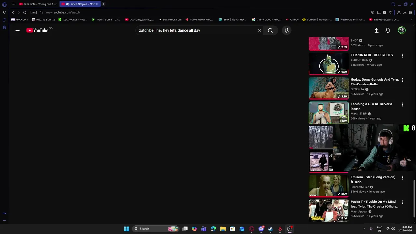Click the Windows taskbar Search box
This screenshot has width=416, height=234.
156,229
